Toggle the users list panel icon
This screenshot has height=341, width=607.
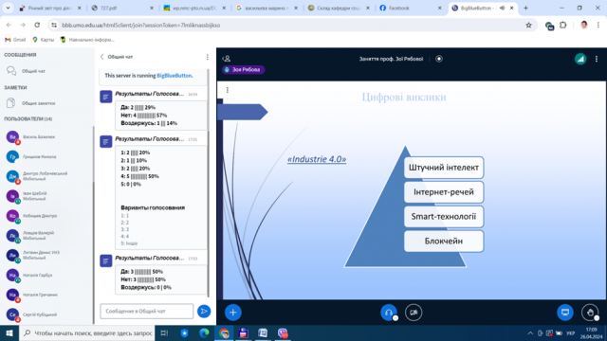click(x=227, y=59)
